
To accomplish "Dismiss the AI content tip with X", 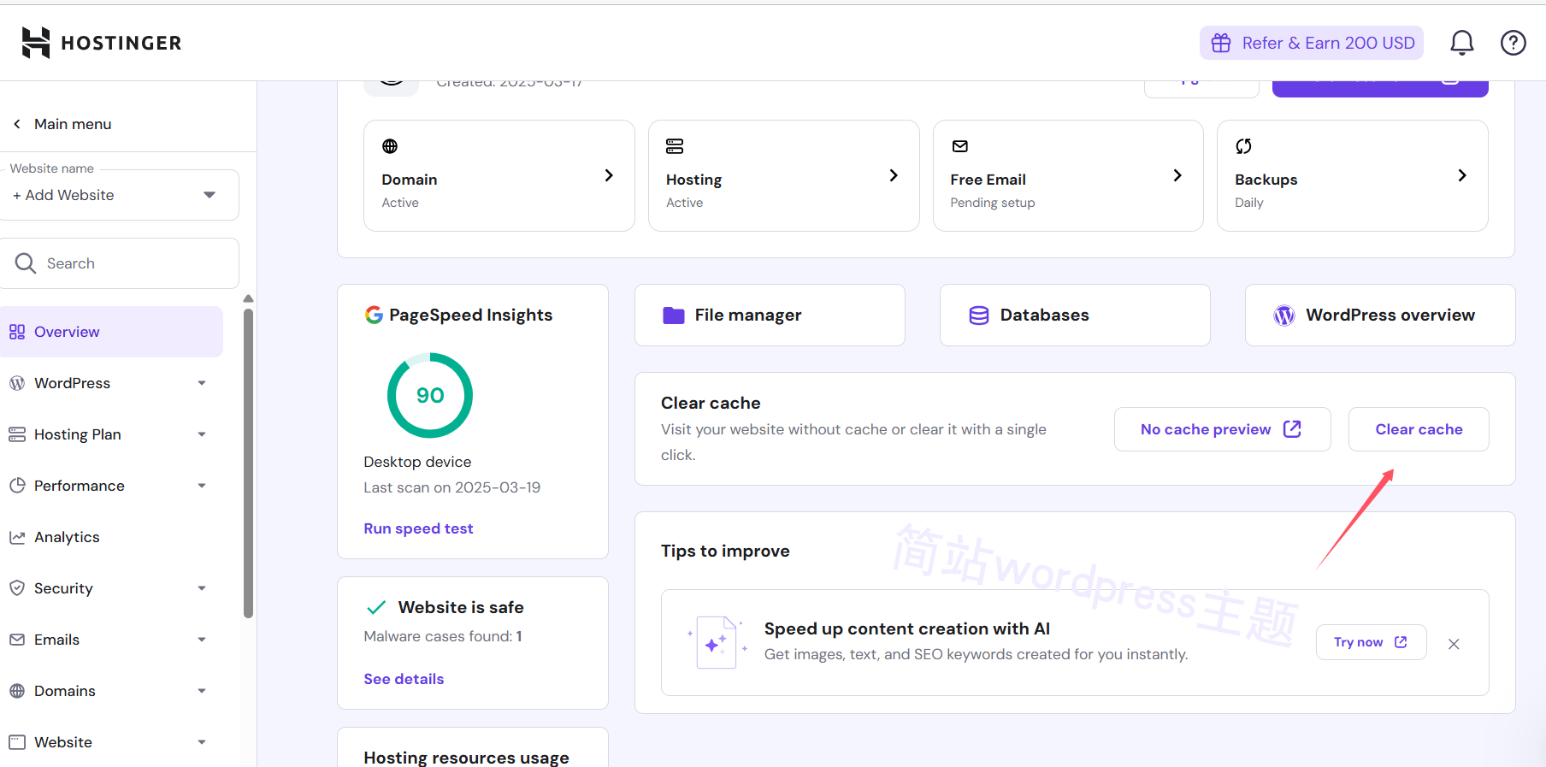I will pos(1453,644).
